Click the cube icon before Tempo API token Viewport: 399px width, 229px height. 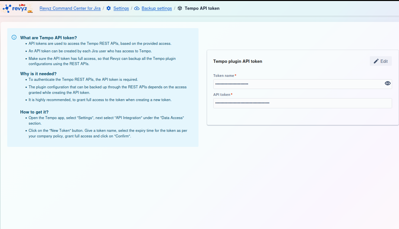pos(180,8)
